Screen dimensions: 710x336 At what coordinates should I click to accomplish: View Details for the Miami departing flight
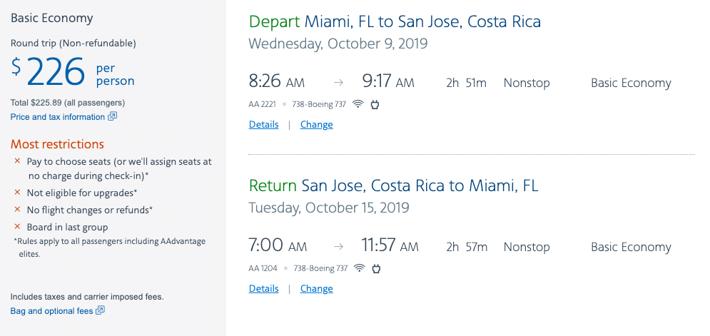263,124
